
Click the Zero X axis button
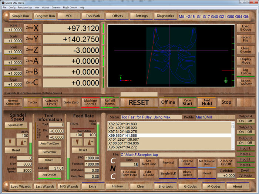(x=33, y=28)
